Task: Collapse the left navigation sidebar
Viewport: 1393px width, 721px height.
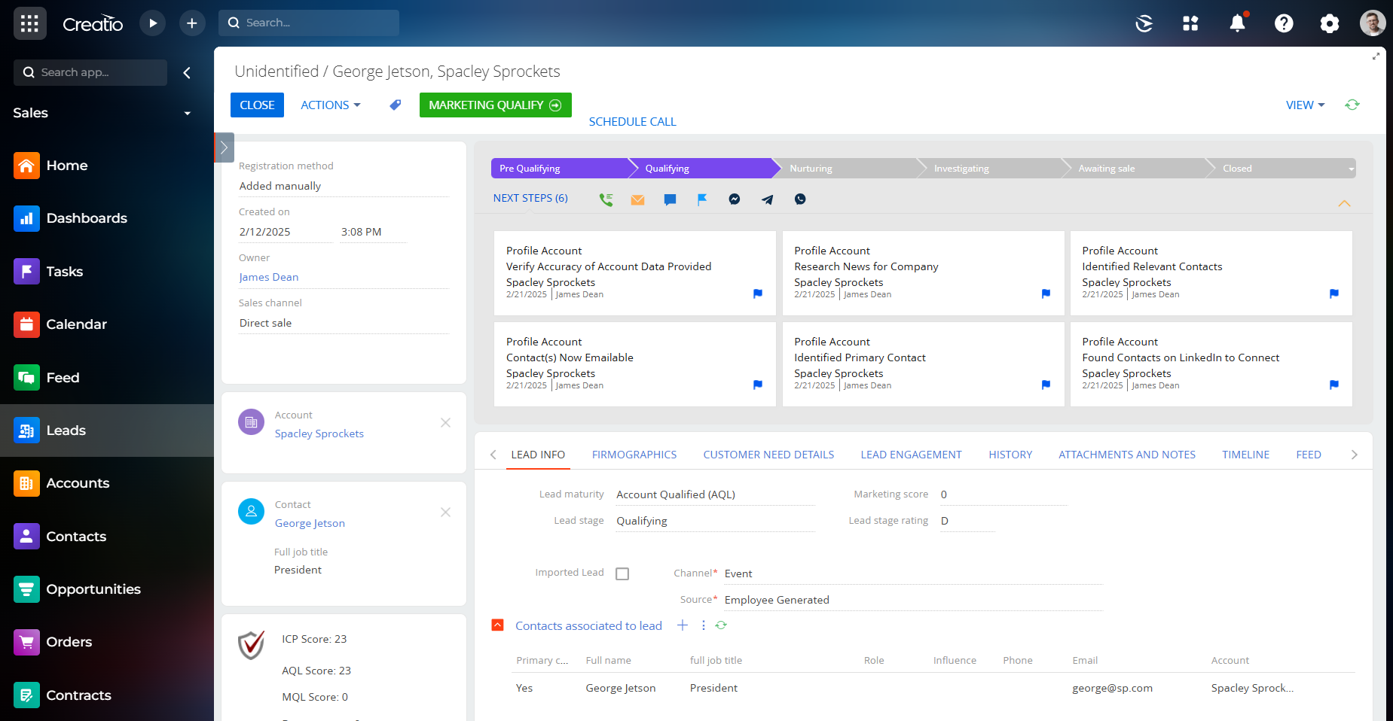Action: 187,73
